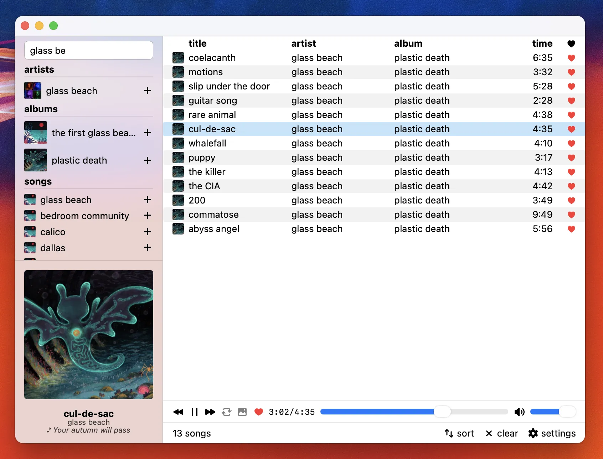Screen dimensions: 603x459
Task: Toggle favorite heart for coelacanth
Action: coord(571,58)
